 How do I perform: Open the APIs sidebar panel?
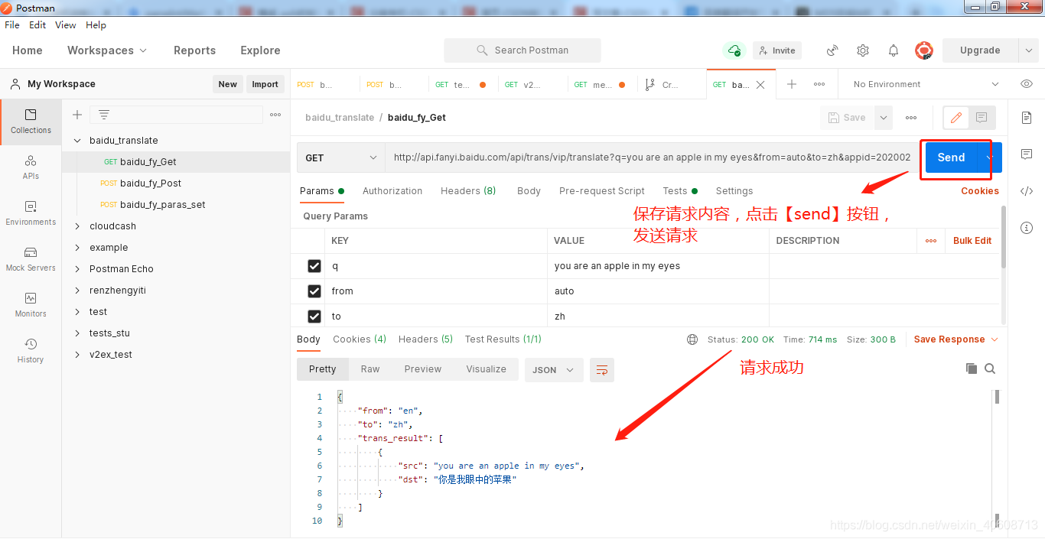click(31, 167)
